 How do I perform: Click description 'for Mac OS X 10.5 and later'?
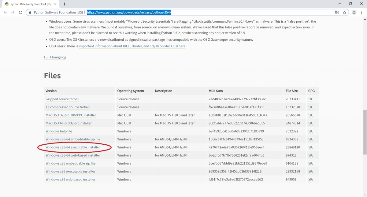point(175,115)
